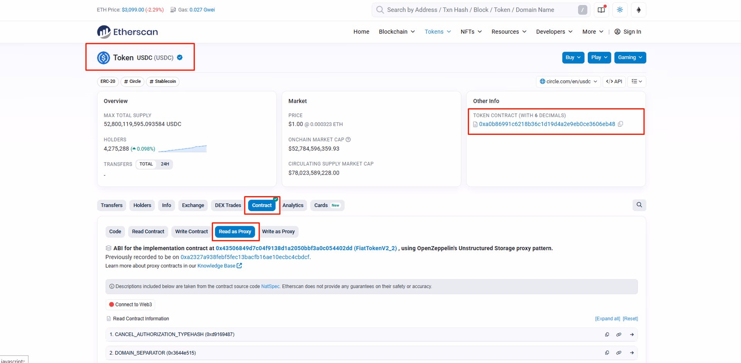The height and width of the screenshot is (363, 741).
Task: Click the API button
Action: tap(614, 81)
